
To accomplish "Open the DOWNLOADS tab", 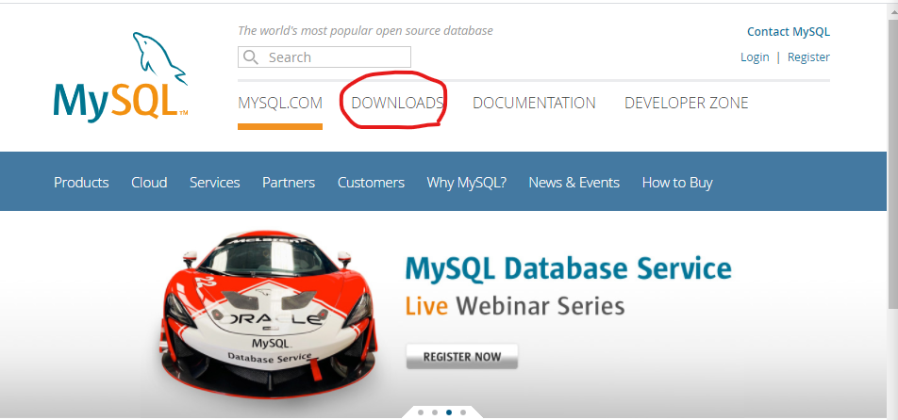I will 397,104.
